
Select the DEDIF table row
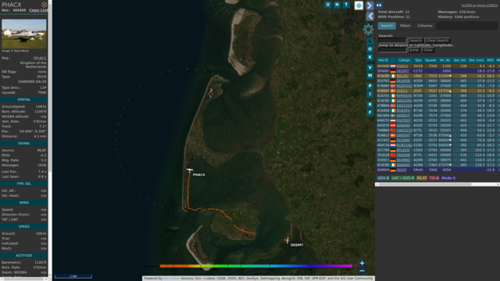click(x=438, y=170)
